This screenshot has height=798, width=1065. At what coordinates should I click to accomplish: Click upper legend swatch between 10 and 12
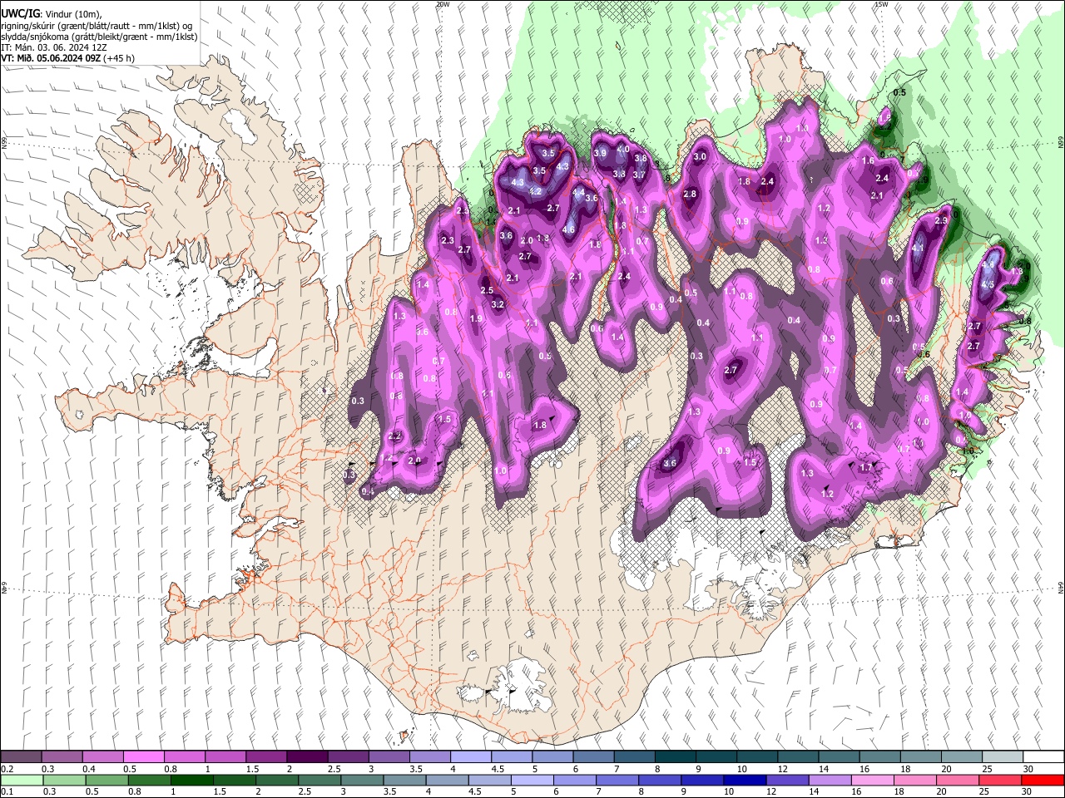pyautogui.click(x=755, y=757)
